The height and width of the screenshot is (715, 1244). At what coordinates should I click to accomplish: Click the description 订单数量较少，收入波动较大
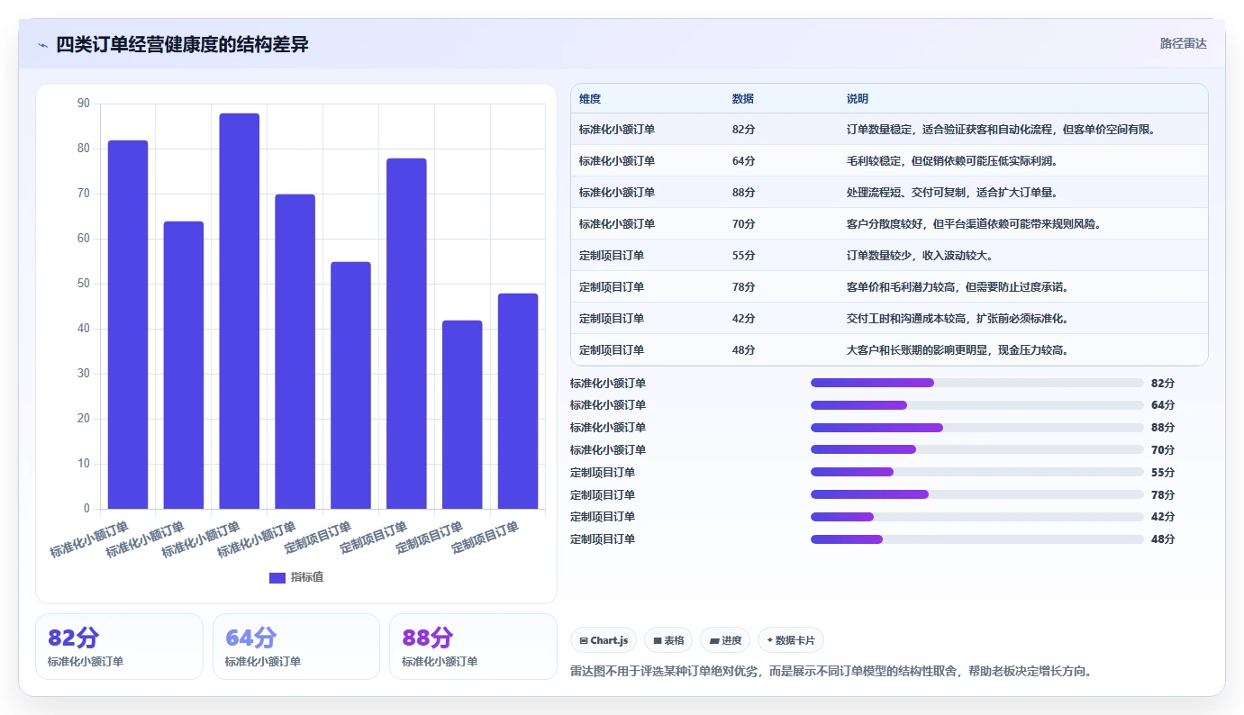pyautogui.click(x=921, y=256)
